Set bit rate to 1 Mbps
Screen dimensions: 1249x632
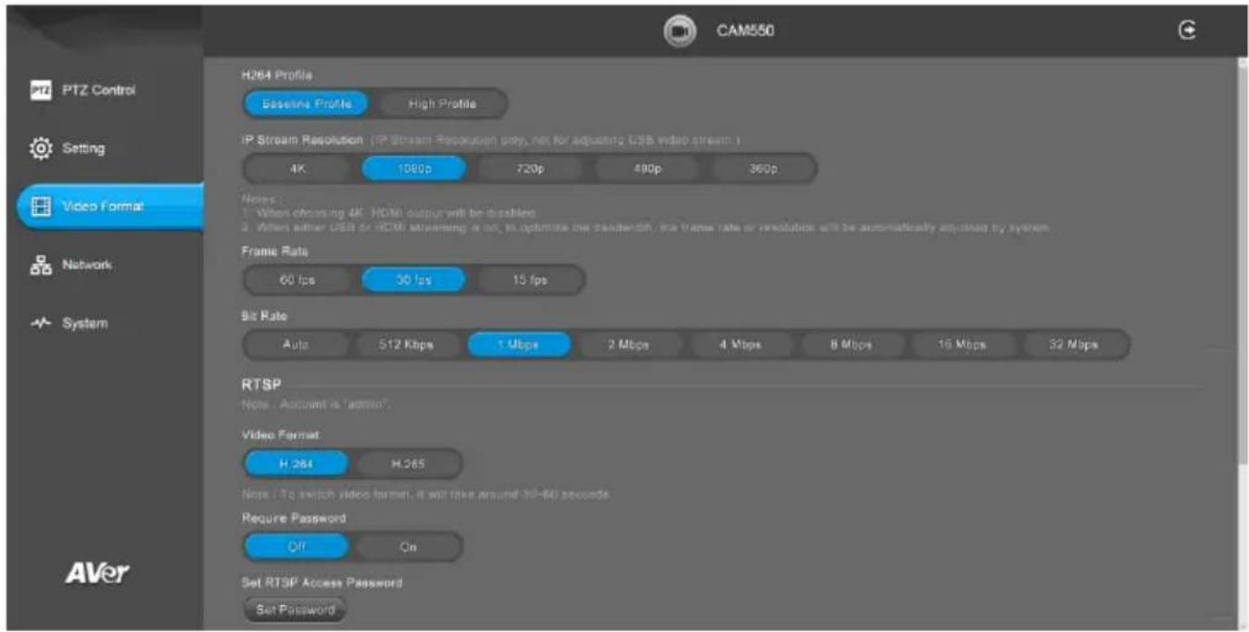point(518,345)
